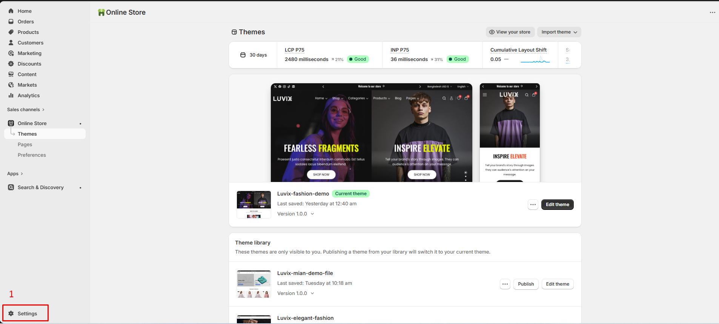The image size is (719, 324).
Task: Expand the Import theme dropdown
Action: (x=559, y=32)
